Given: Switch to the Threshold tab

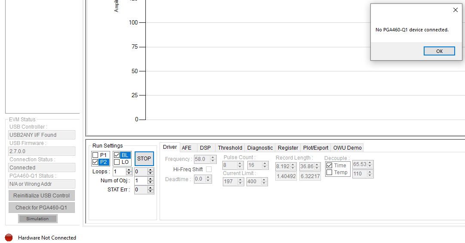Looking at the screenshot, I should pyautogui.click(x=230, y=148).
